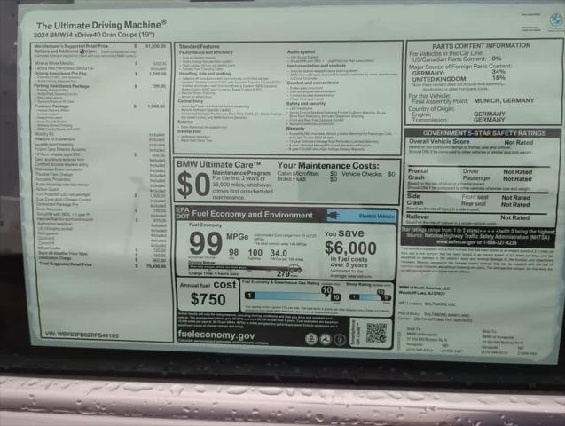Click the BMW roundel logo
Viewport: 565px width, 426px height.
pos(555,20)
